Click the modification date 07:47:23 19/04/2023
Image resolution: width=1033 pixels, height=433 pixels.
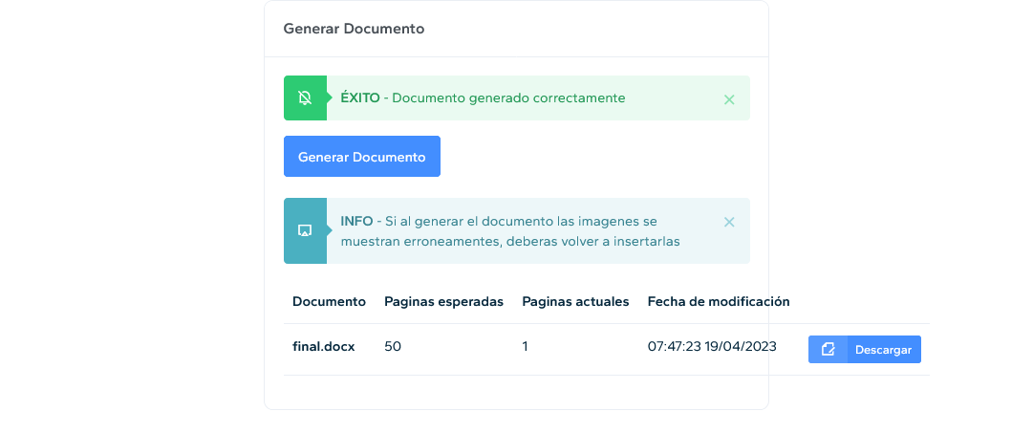712,347
